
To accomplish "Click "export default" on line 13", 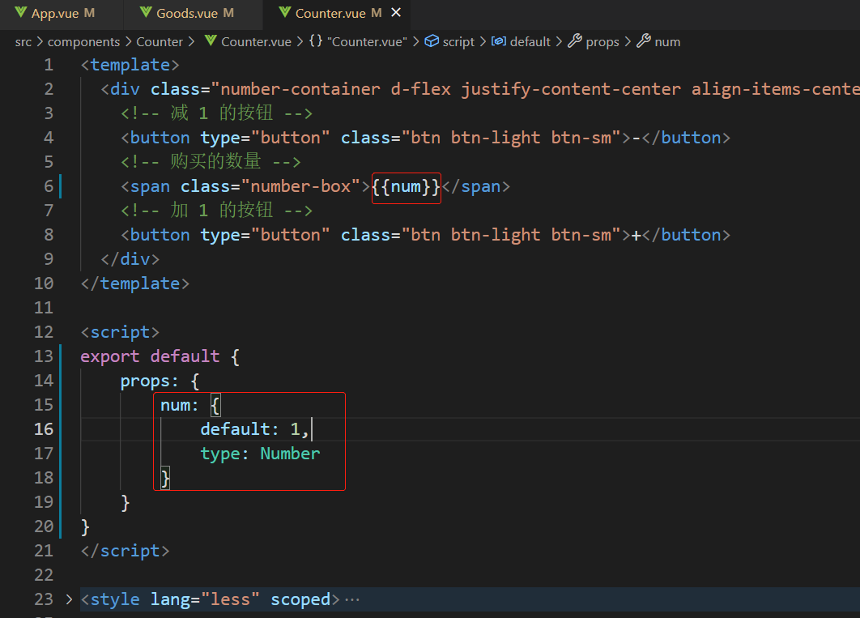I will coord(150,357).
